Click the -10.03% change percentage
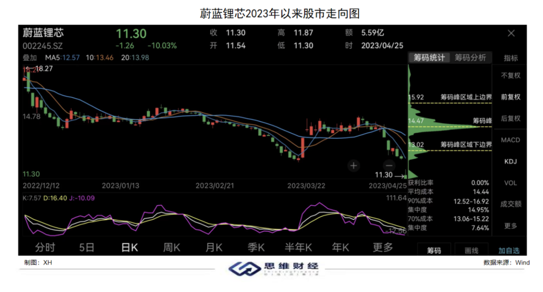The height and width of the screenshot is (292, 543). tap(162, 46)
